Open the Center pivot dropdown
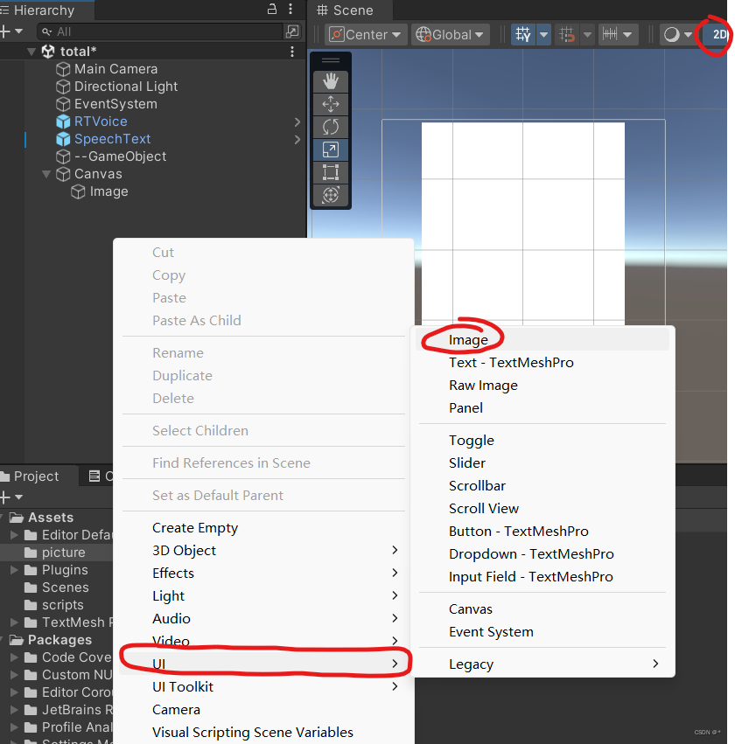Viewport: 735px width, 744px height. (364, 34)
